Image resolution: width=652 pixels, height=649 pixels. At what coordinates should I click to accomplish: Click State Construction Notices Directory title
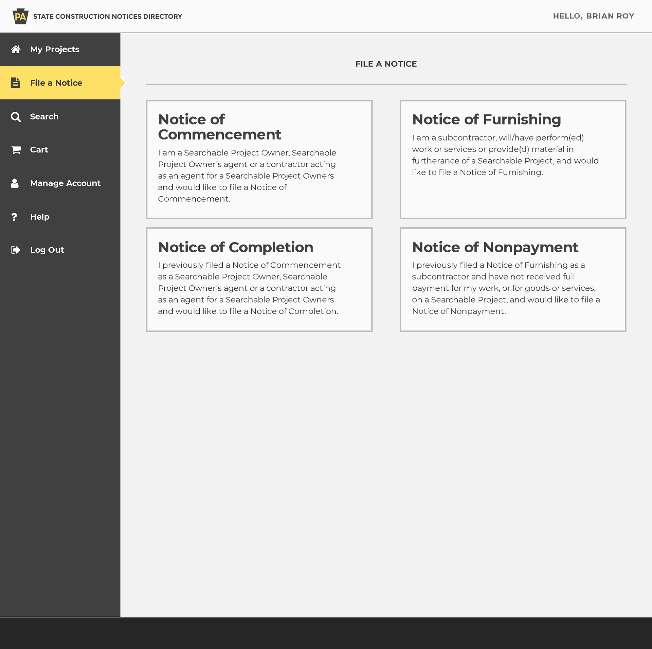pyautogui.click(x=108, y=16)
